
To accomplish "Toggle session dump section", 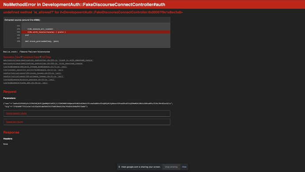I will [16, 113].
